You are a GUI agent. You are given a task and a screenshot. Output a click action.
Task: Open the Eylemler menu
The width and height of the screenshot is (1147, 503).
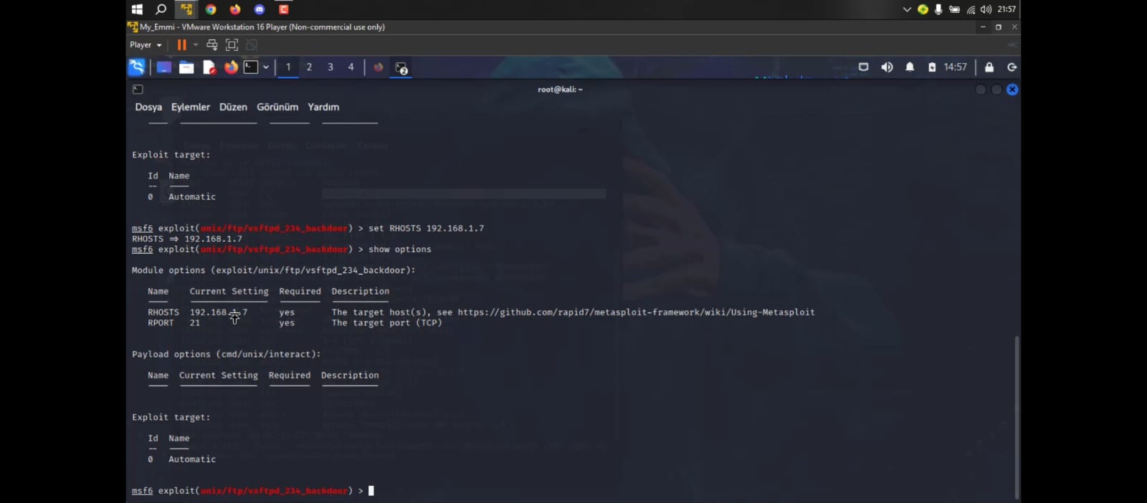(x=191, y=107)
